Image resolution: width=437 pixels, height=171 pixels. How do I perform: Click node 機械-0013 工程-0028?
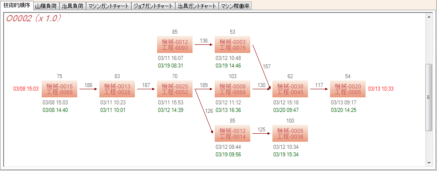point(117,89)
